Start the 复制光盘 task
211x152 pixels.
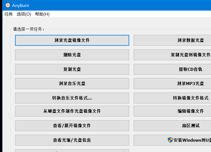coord(72,69)
